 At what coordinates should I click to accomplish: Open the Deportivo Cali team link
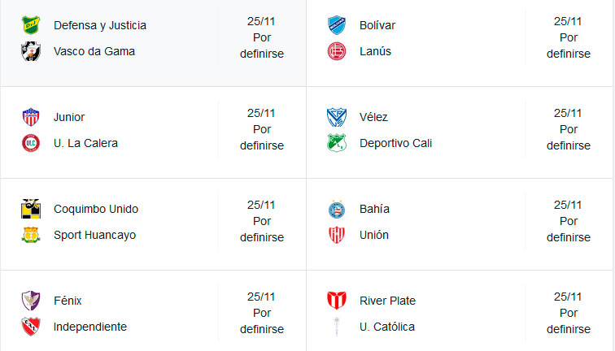click(x=395, y=143)
